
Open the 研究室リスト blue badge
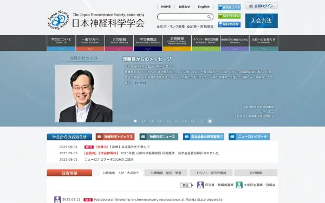tap(229, 7)
